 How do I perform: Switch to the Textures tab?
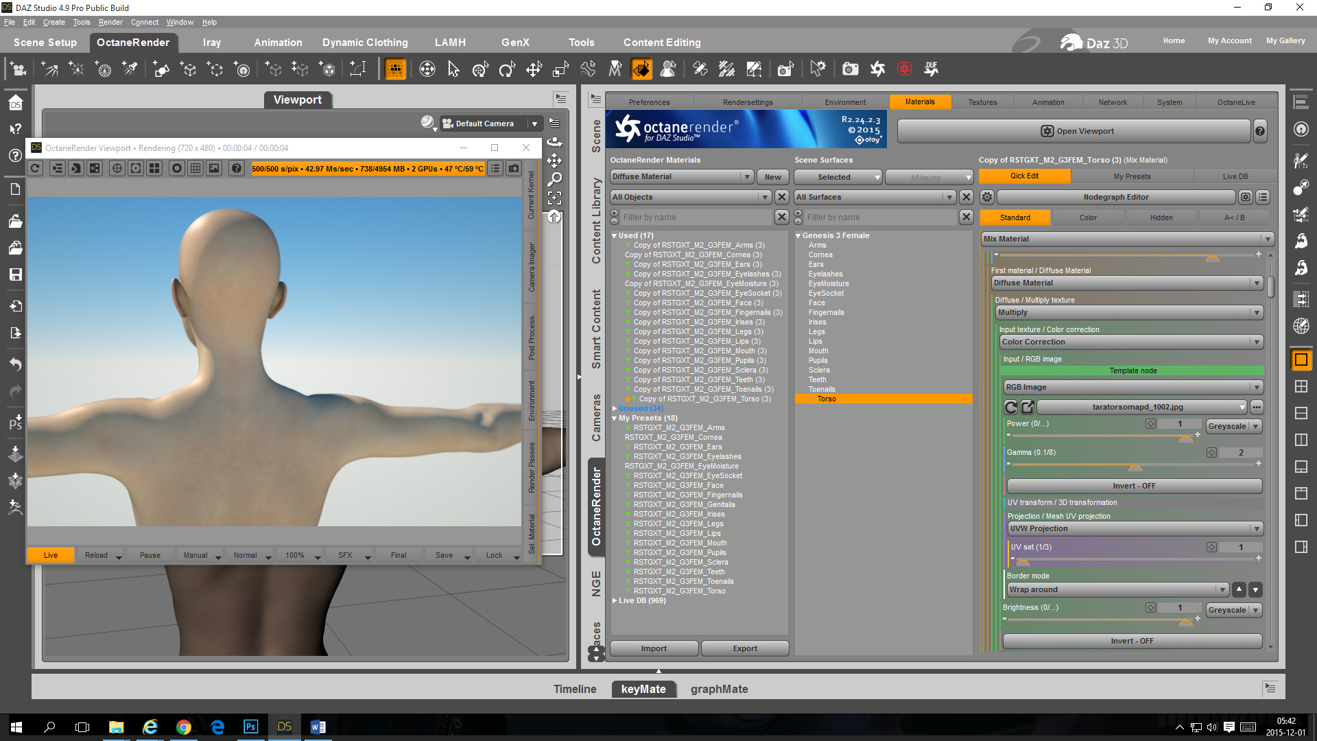[x=982, y=102]
